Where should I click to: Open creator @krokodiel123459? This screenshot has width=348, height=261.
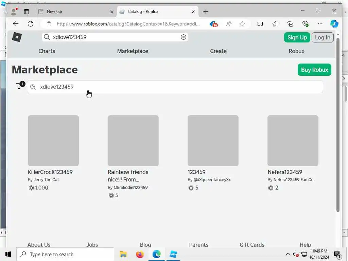click(x=130, y=187)
